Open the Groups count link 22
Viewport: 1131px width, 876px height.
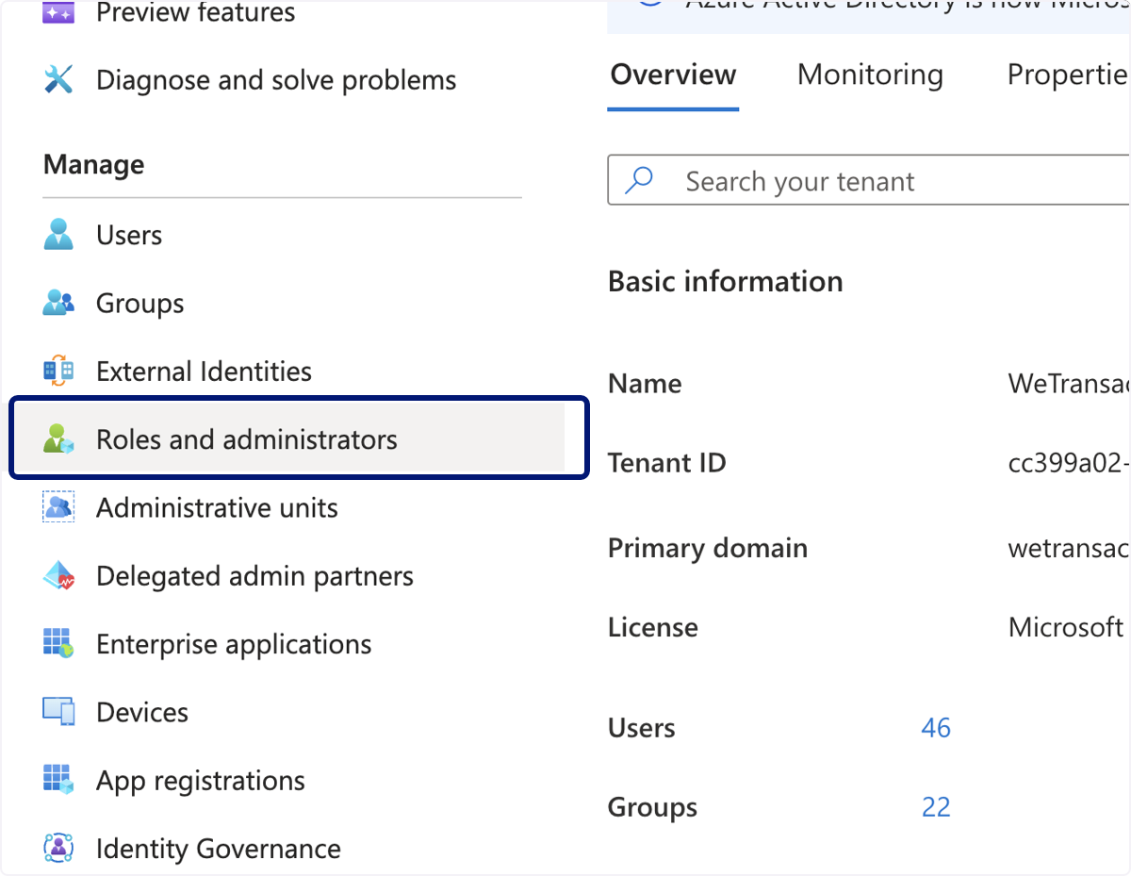[936, 807]
